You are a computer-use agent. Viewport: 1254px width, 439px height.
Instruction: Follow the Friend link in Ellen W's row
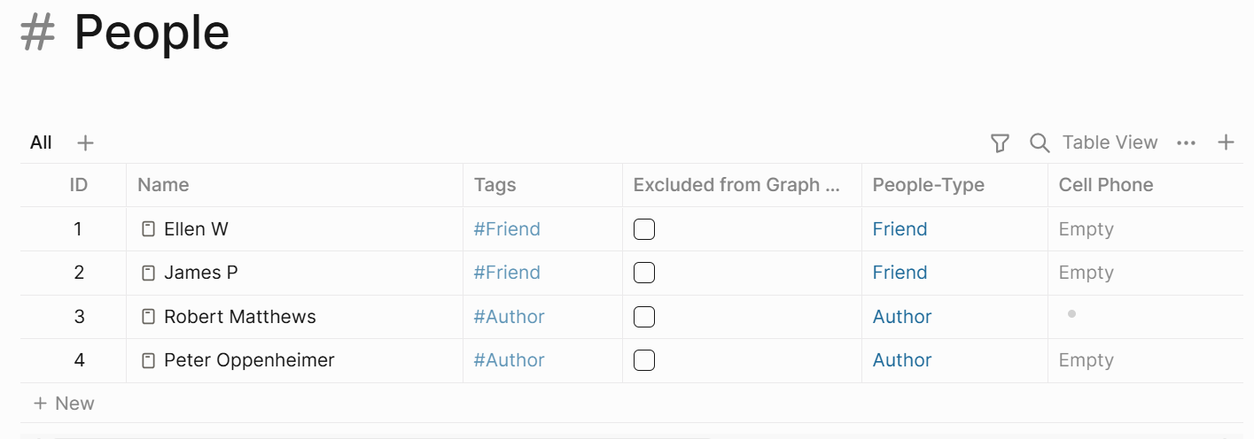[900, 229]
